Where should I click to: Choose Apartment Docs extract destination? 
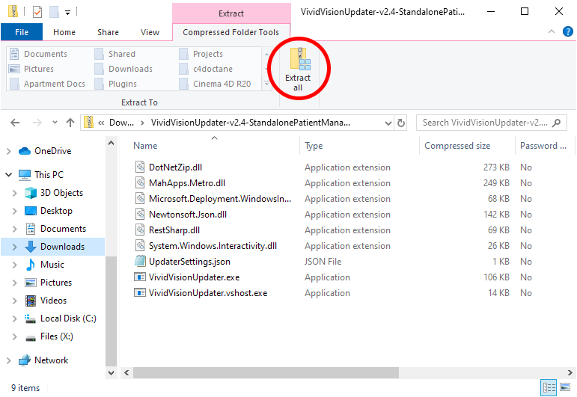click(48, 84)
